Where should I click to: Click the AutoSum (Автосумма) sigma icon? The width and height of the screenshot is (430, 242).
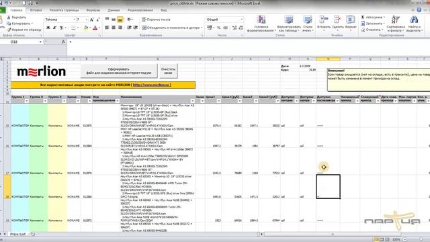(x=363, y=17)
